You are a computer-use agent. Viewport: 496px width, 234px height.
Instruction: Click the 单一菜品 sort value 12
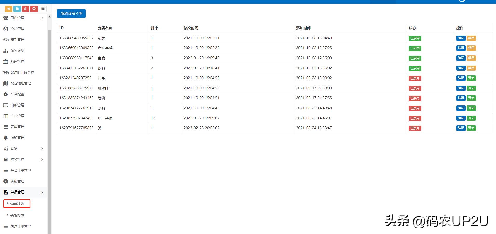[x=153, y=118]
